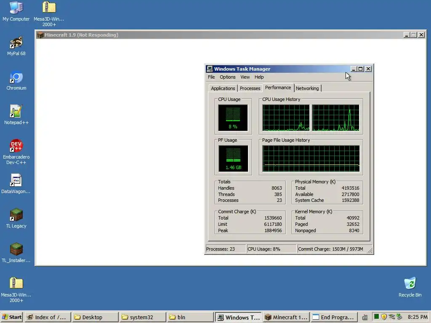The width and height of the screenshot is (431, 323).
Task: Switch to the Networking tab
Action: pyautogui.click(x=307, y=88)
